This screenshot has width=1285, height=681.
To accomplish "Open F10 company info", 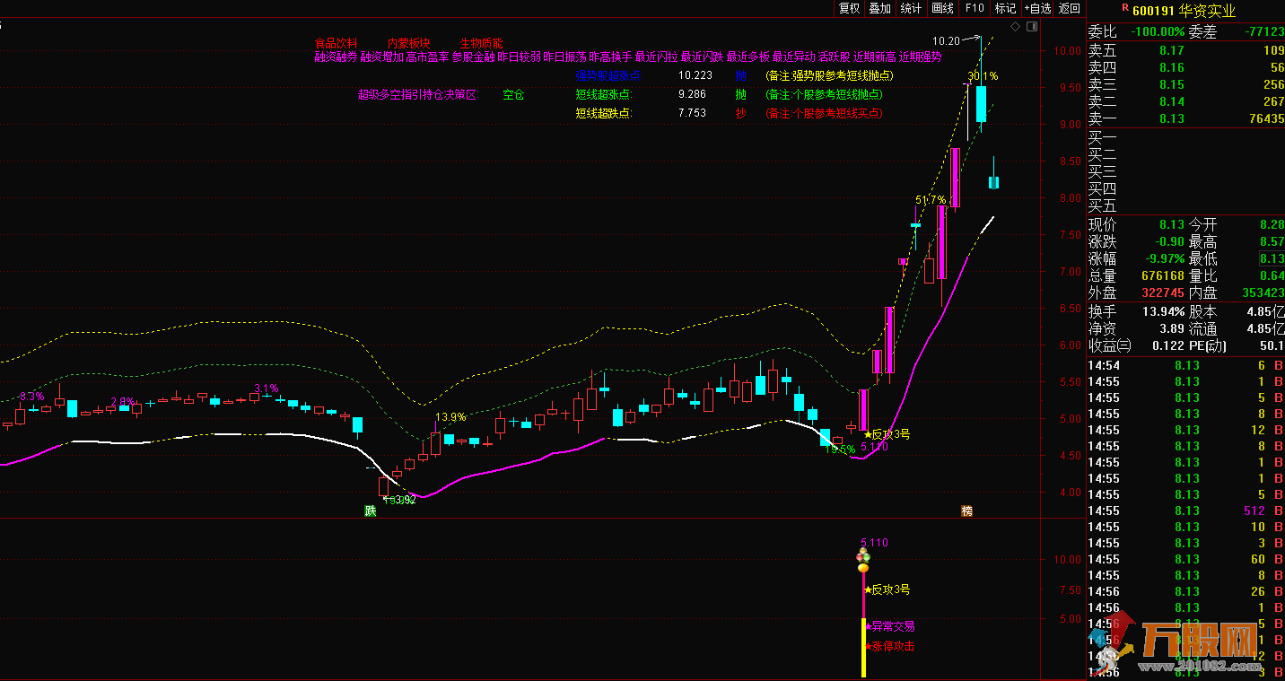I will (974, 8).
